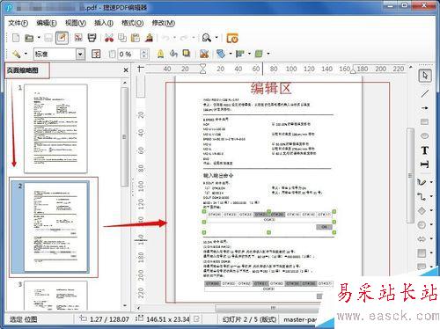This screenshot has width=440, height=329.
Task: Choose the Text T tool
Action: pos(425,150)
